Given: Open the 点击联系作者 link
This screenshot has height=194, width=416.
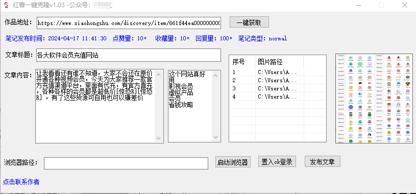Looking at the screenshot, I should point(21,182).
